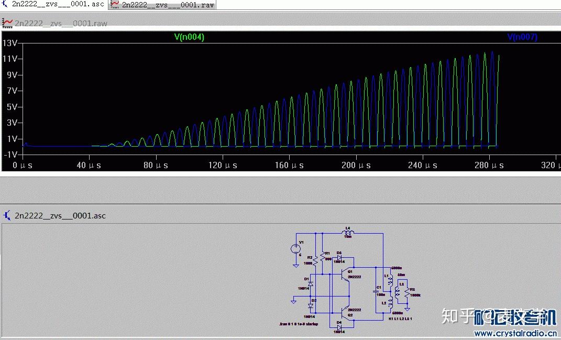Image resolution: width=561 pixels, height=340 pixels.
Task: Select the C1 capacitor symbol
Action: click(376, 292)
